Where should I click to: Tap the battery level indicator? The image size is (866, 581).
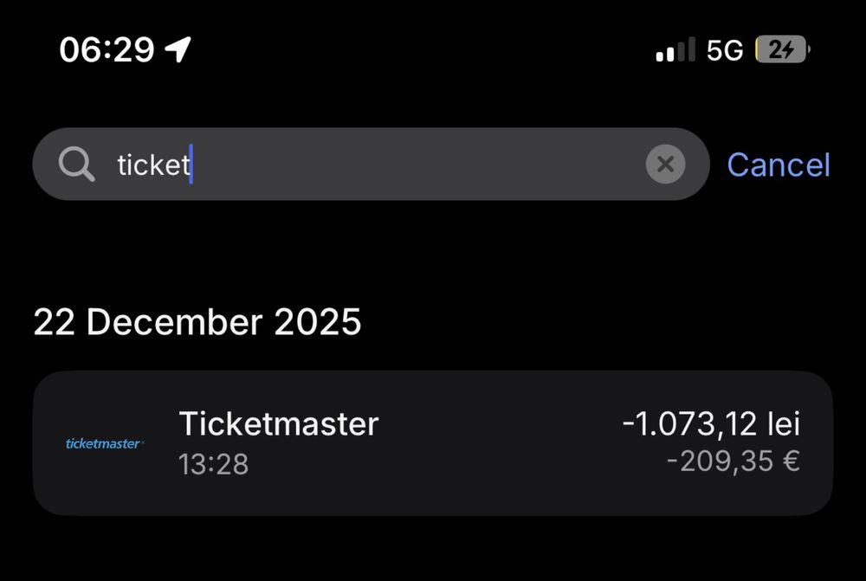[x=783, y=50]
